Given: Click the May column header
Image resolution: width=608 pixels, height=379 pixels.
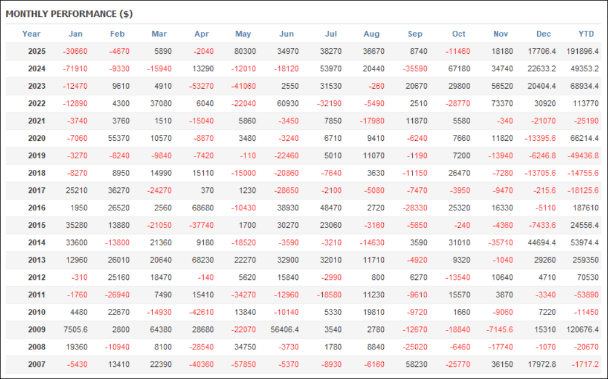Looking at the screenshot, I should pyautogui.click(x=243, y=34).
